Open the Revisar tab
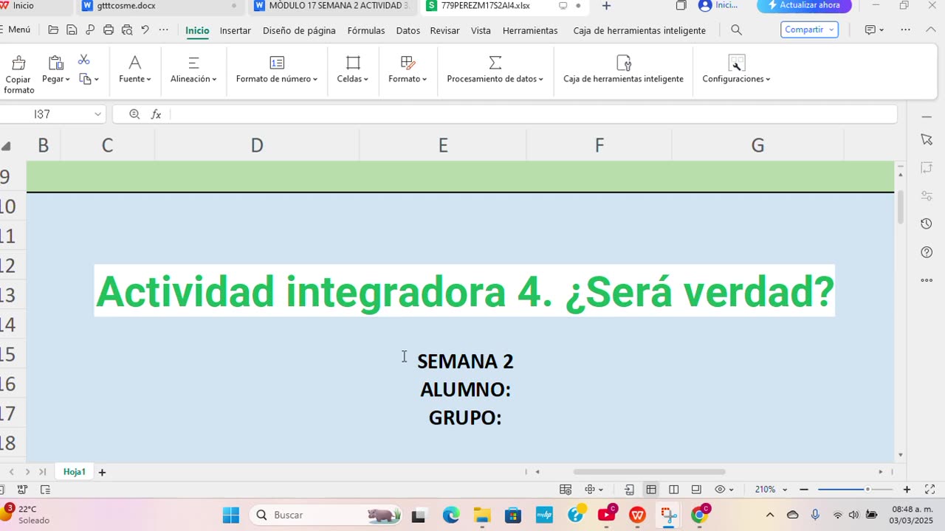Image resolution: width=945 pixels, height=531 pixels. (444, 30)
